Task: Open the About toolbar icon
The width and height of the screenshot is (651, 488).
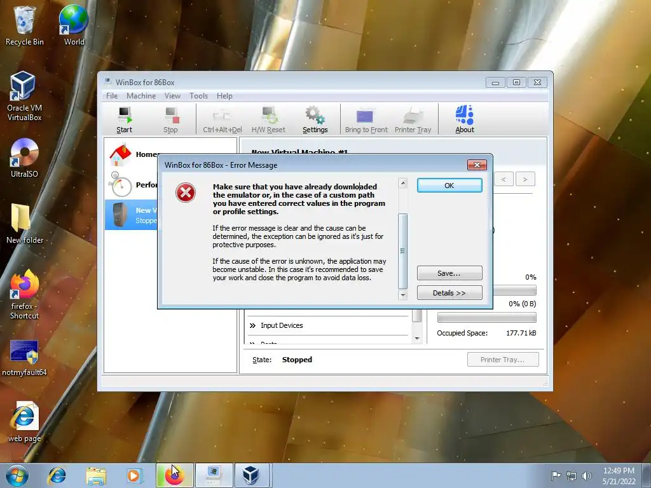Action: 465,119
